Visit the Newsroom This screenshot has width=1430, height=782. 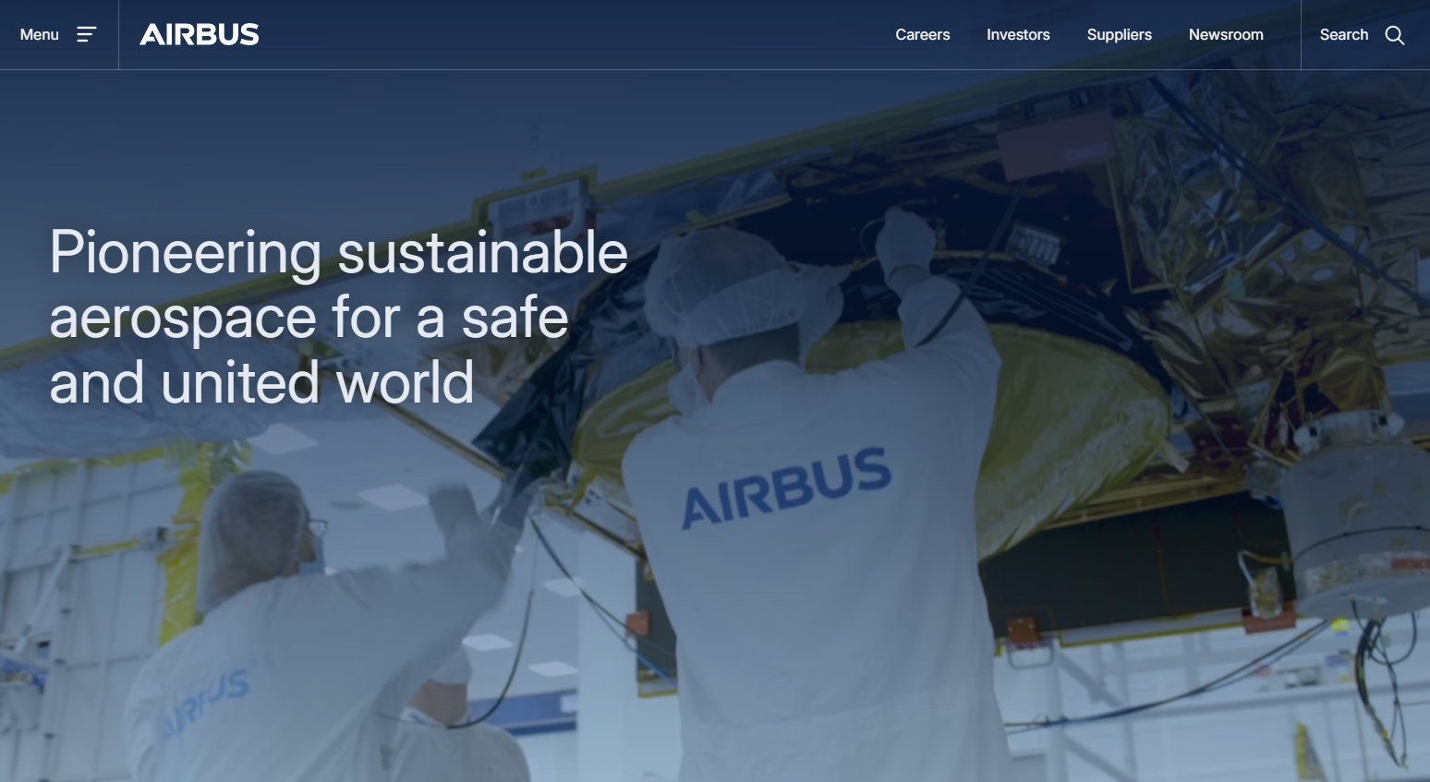[x=1226, y=34]
